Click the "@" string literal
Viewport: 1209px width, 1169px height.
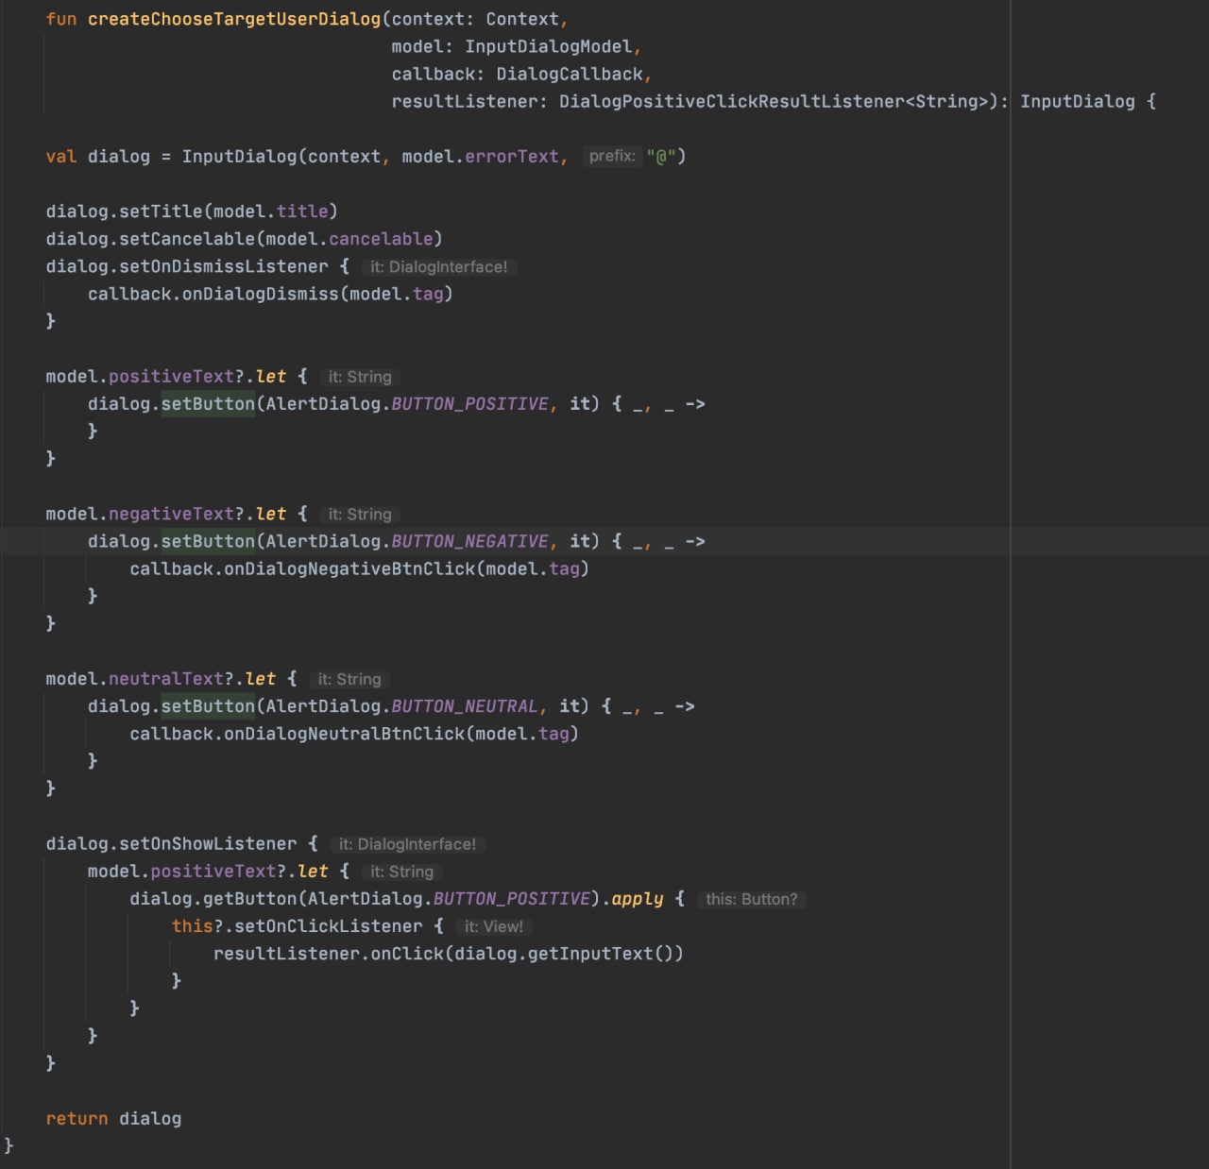click(x=660, y=157)
